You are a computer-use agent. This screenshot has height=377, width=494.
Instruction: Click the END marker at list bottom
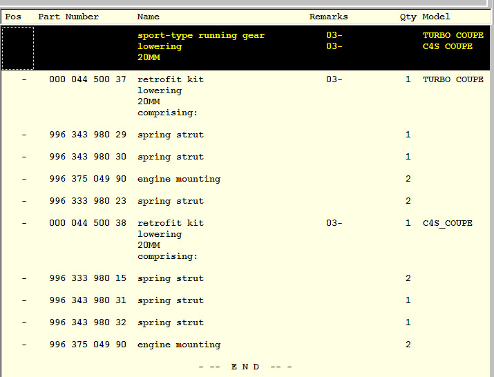[x=245, y=367]
